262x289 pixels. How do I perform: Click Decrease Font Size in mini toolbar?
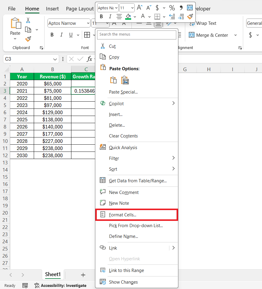(149, 7)
